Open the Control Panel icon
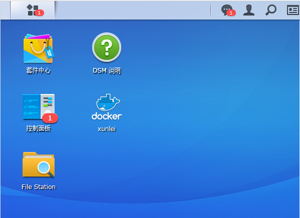This screenshot has height=218, width=300. (39, 107)
